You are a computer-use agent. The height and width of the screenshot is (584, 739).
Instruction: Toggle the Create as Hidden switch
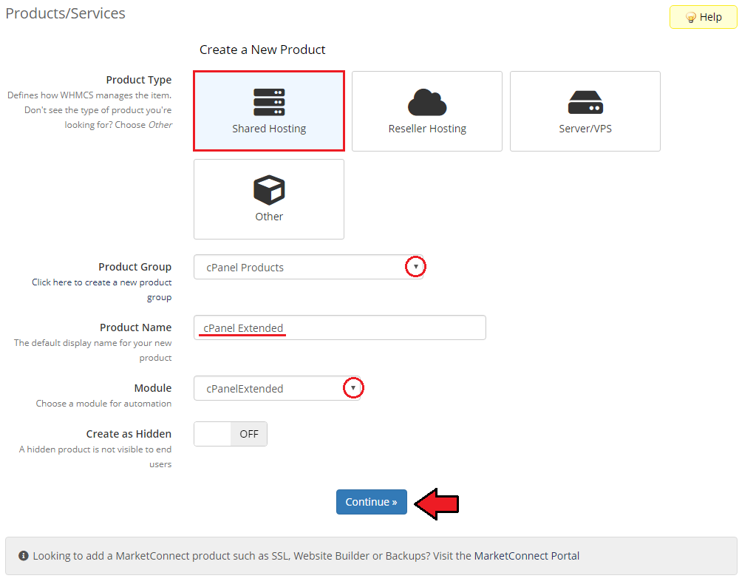(231, 434)
